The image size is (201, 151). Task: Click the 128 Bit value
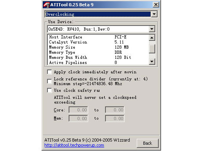pos(123,57)
